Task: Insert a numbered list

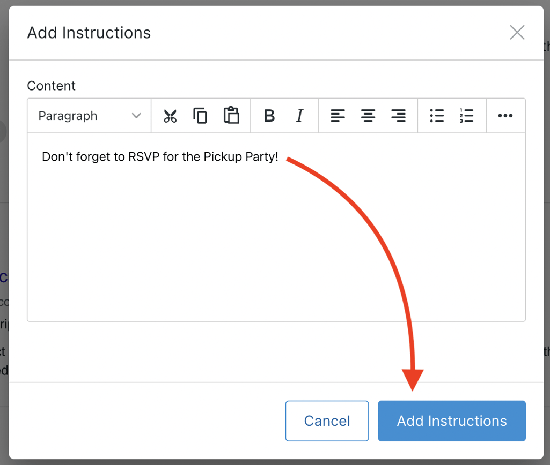Action: [x=467, y=116]
